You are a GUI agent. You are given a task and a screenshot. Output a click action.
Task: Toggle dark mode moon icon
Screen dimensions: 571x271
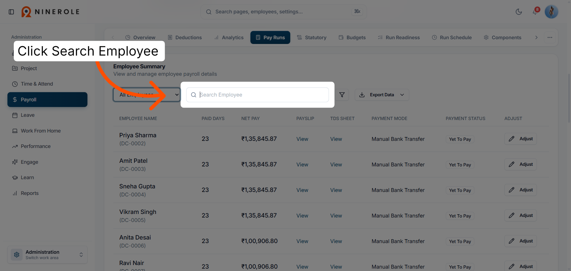pos(519,12)
